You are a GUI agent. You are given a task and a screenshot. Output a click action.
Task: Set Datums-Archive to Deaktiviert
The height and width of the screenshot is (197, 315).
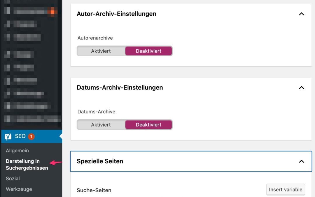[148, 125]
